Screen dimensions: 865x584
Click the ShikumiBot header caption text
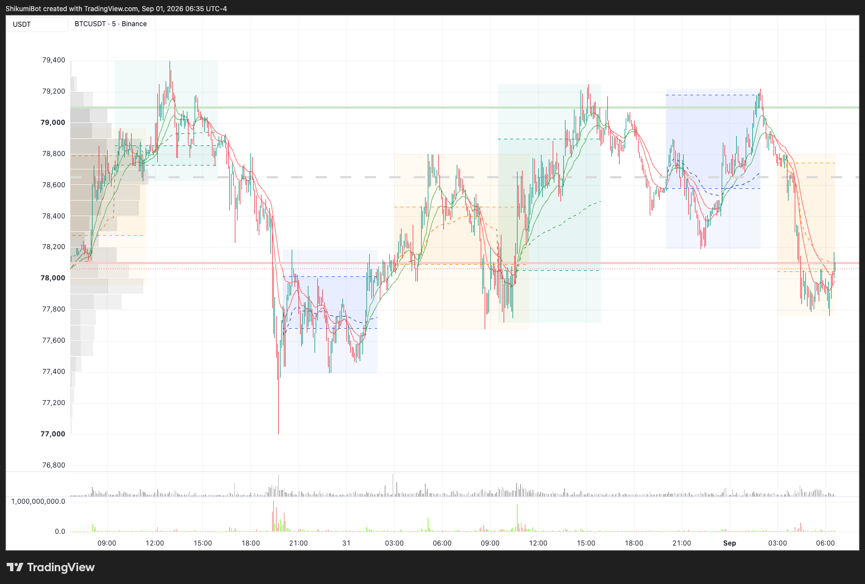click(117, 8)
